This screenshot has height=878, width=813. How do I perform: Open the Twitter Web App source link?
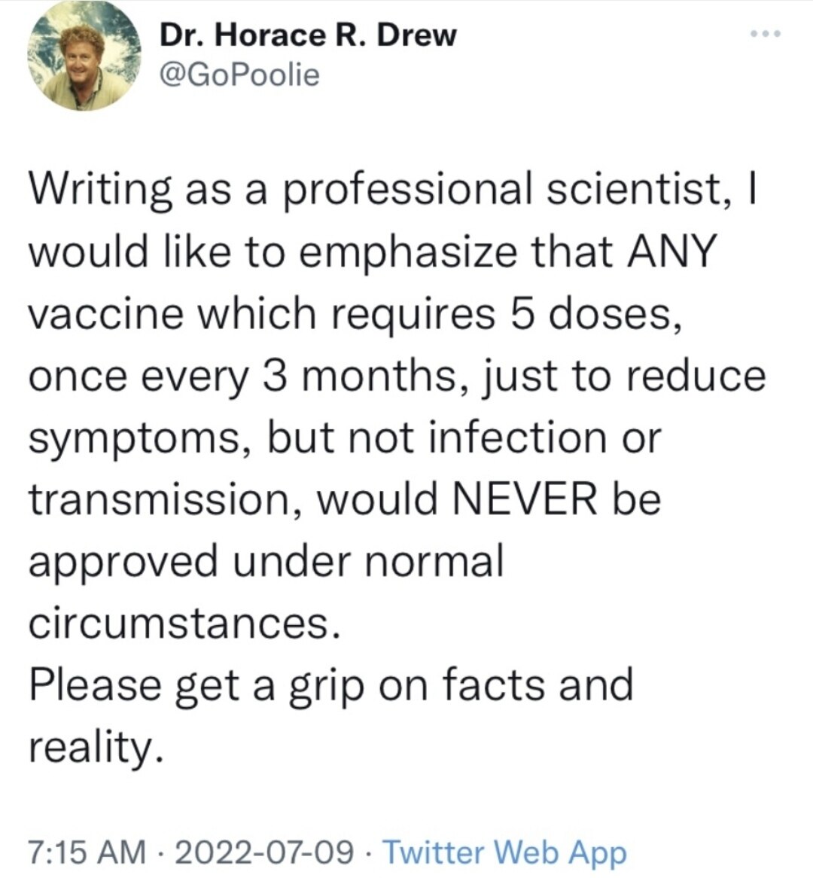click(504, 851)
